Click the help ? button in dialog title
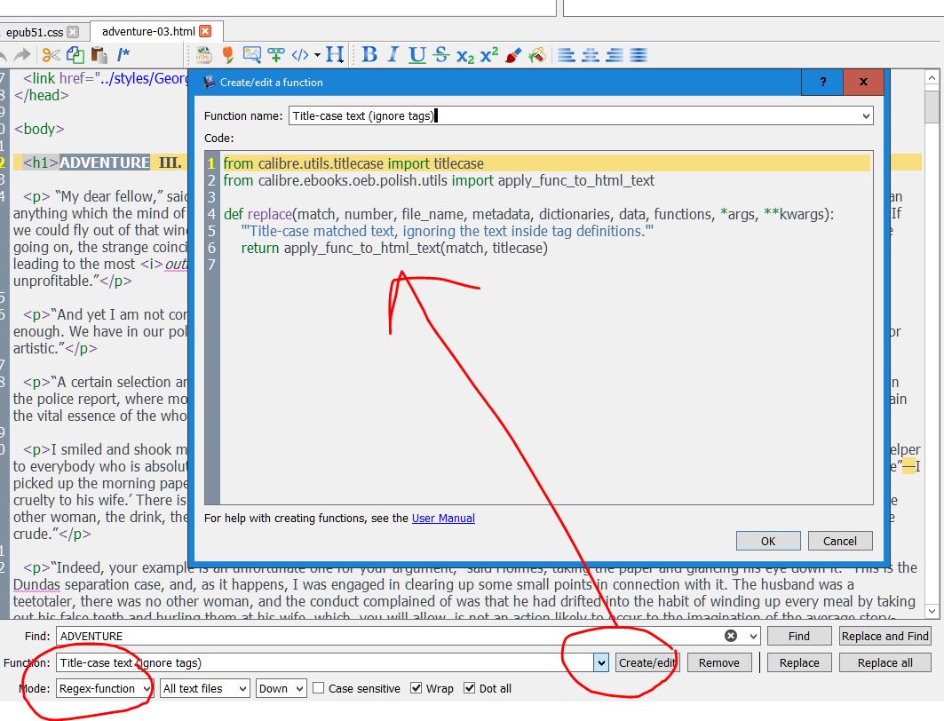Image resolution: width=944 pixels, height=721 pixels. 822,82
